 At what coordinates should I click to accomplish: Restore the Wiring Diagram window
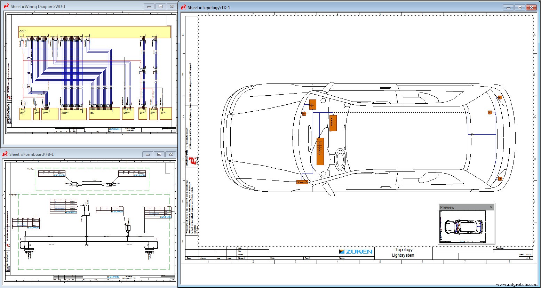point(160,6)
